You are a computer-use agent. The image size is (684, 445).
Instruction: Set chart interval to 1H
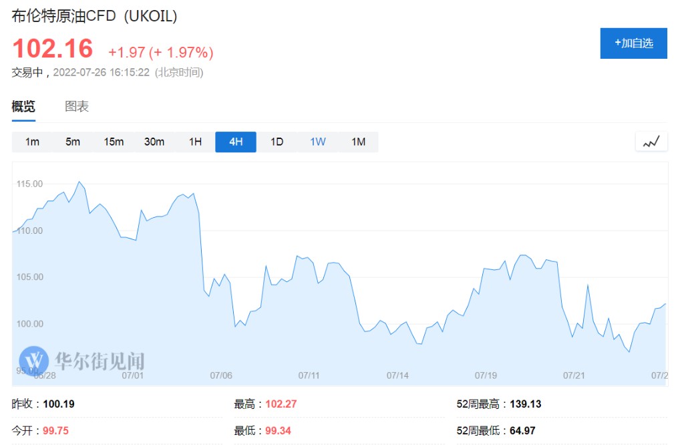click(x=195, y=142)
